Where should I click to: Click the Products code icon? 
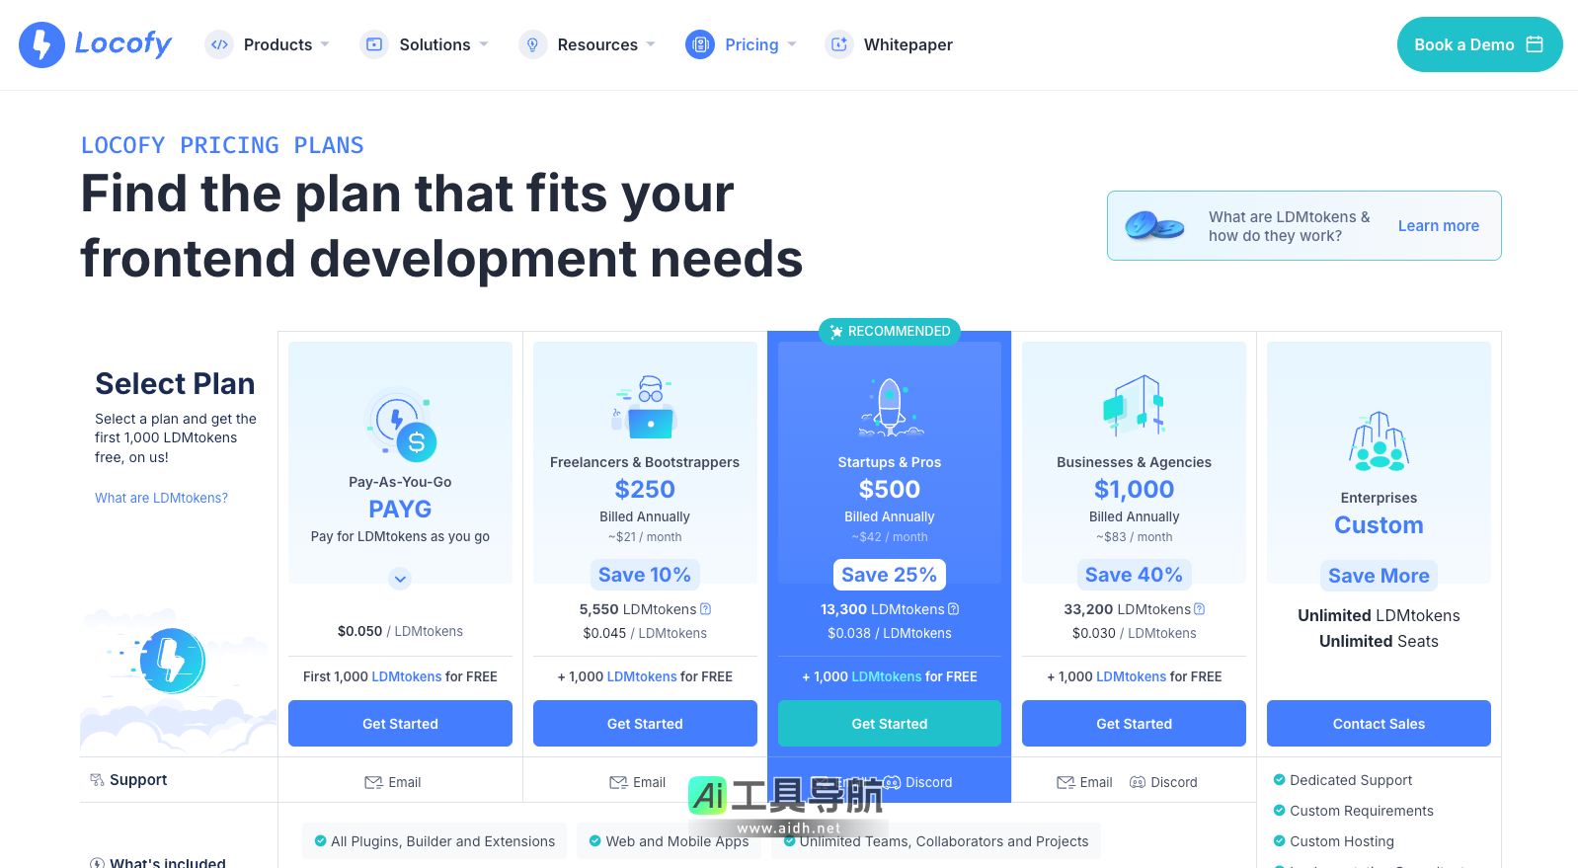point(219,44)
